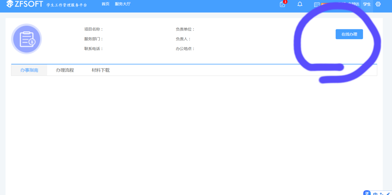Open the notification bell

[x=300, y=4]
